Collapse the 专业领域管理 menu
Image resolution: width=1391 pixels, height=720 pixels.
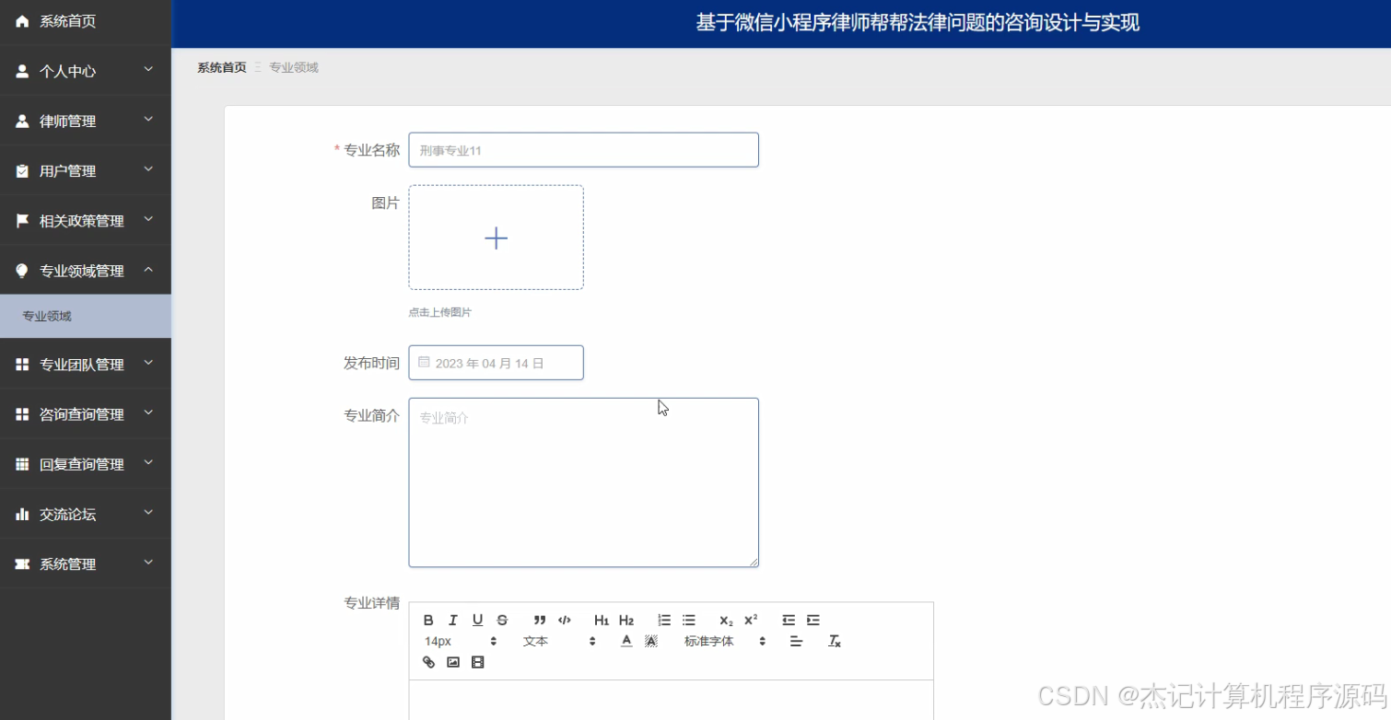click(86, 270)
